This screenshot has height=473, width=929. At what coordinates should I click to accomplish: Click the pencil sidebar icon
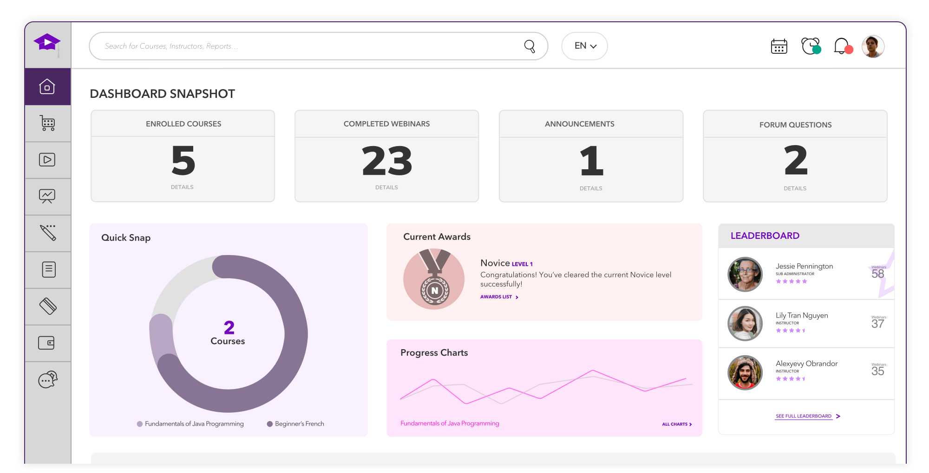coord(47,233)
